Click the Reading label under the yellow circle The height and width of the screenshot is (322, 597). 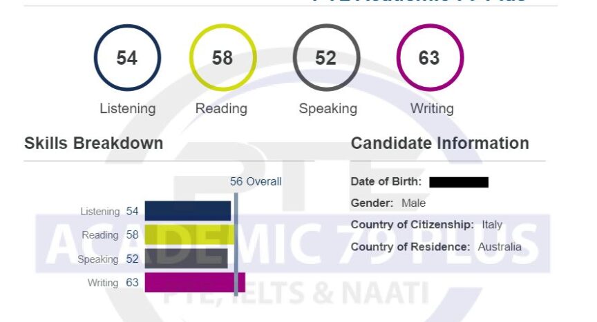click(x=221, y=109)
